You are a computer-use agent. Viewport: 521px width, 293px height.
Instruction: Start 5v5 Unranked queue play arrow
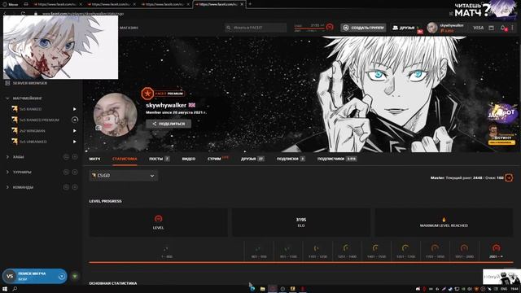click(x=74, y=142)
